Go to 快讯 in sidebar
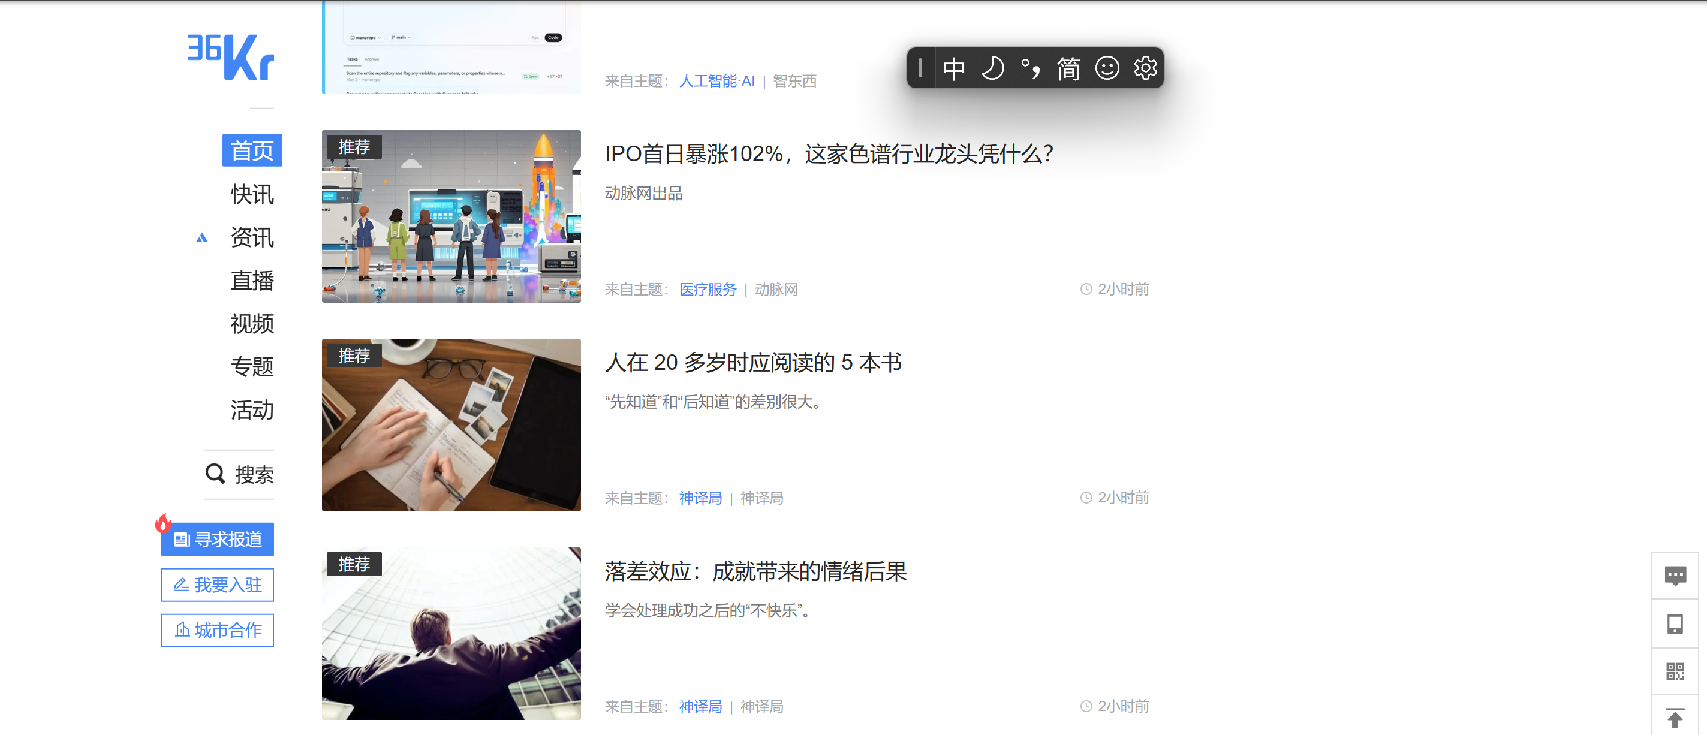Image resolution: width=1707 pixels, height=735 pixels. [252, 194]
